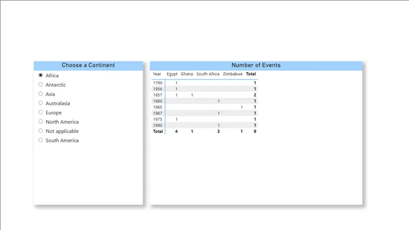Select the 1799 year row label
The image size is (409, 230).
click(x=158, y=83)
